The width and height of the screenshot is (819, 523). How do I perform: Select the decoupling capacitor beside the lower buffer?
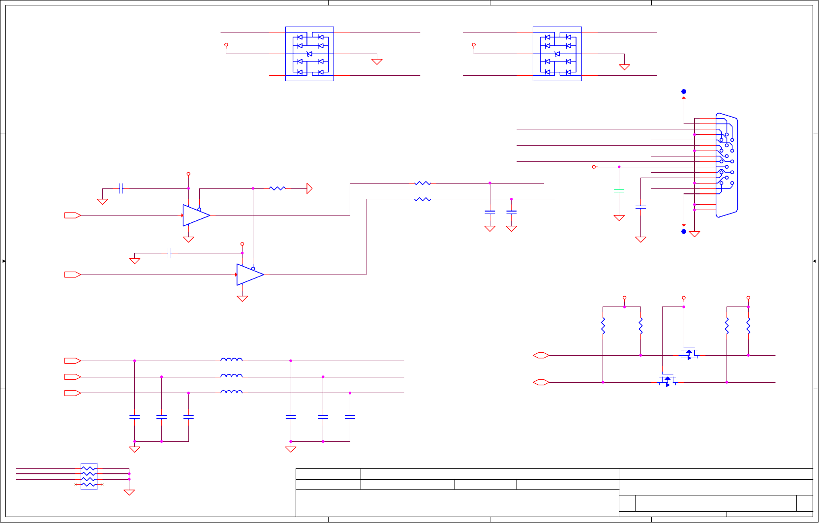(x=169, y=253)
